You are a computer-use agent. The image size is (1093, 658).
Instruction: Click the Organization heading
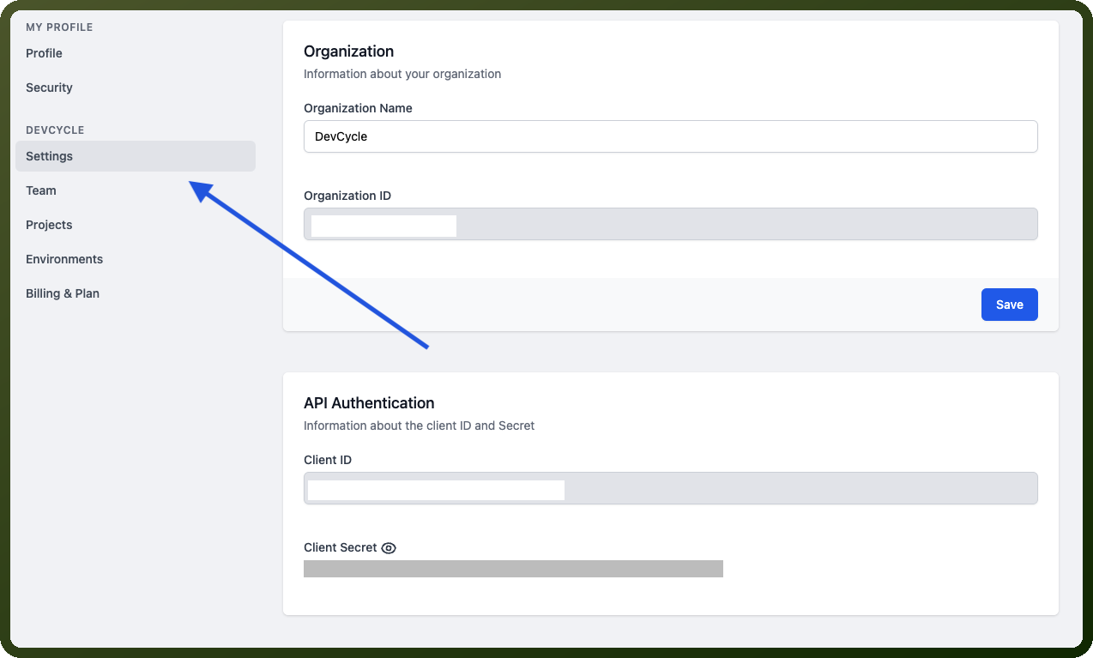pyautogui.click(x=348, y=51)
